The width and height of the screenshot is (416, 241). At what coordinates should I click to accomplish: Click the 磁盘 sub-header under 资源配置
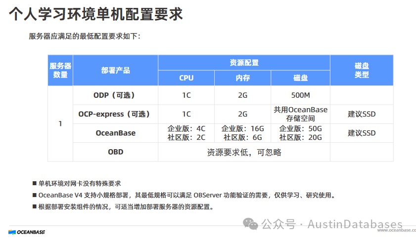[300, 78]
